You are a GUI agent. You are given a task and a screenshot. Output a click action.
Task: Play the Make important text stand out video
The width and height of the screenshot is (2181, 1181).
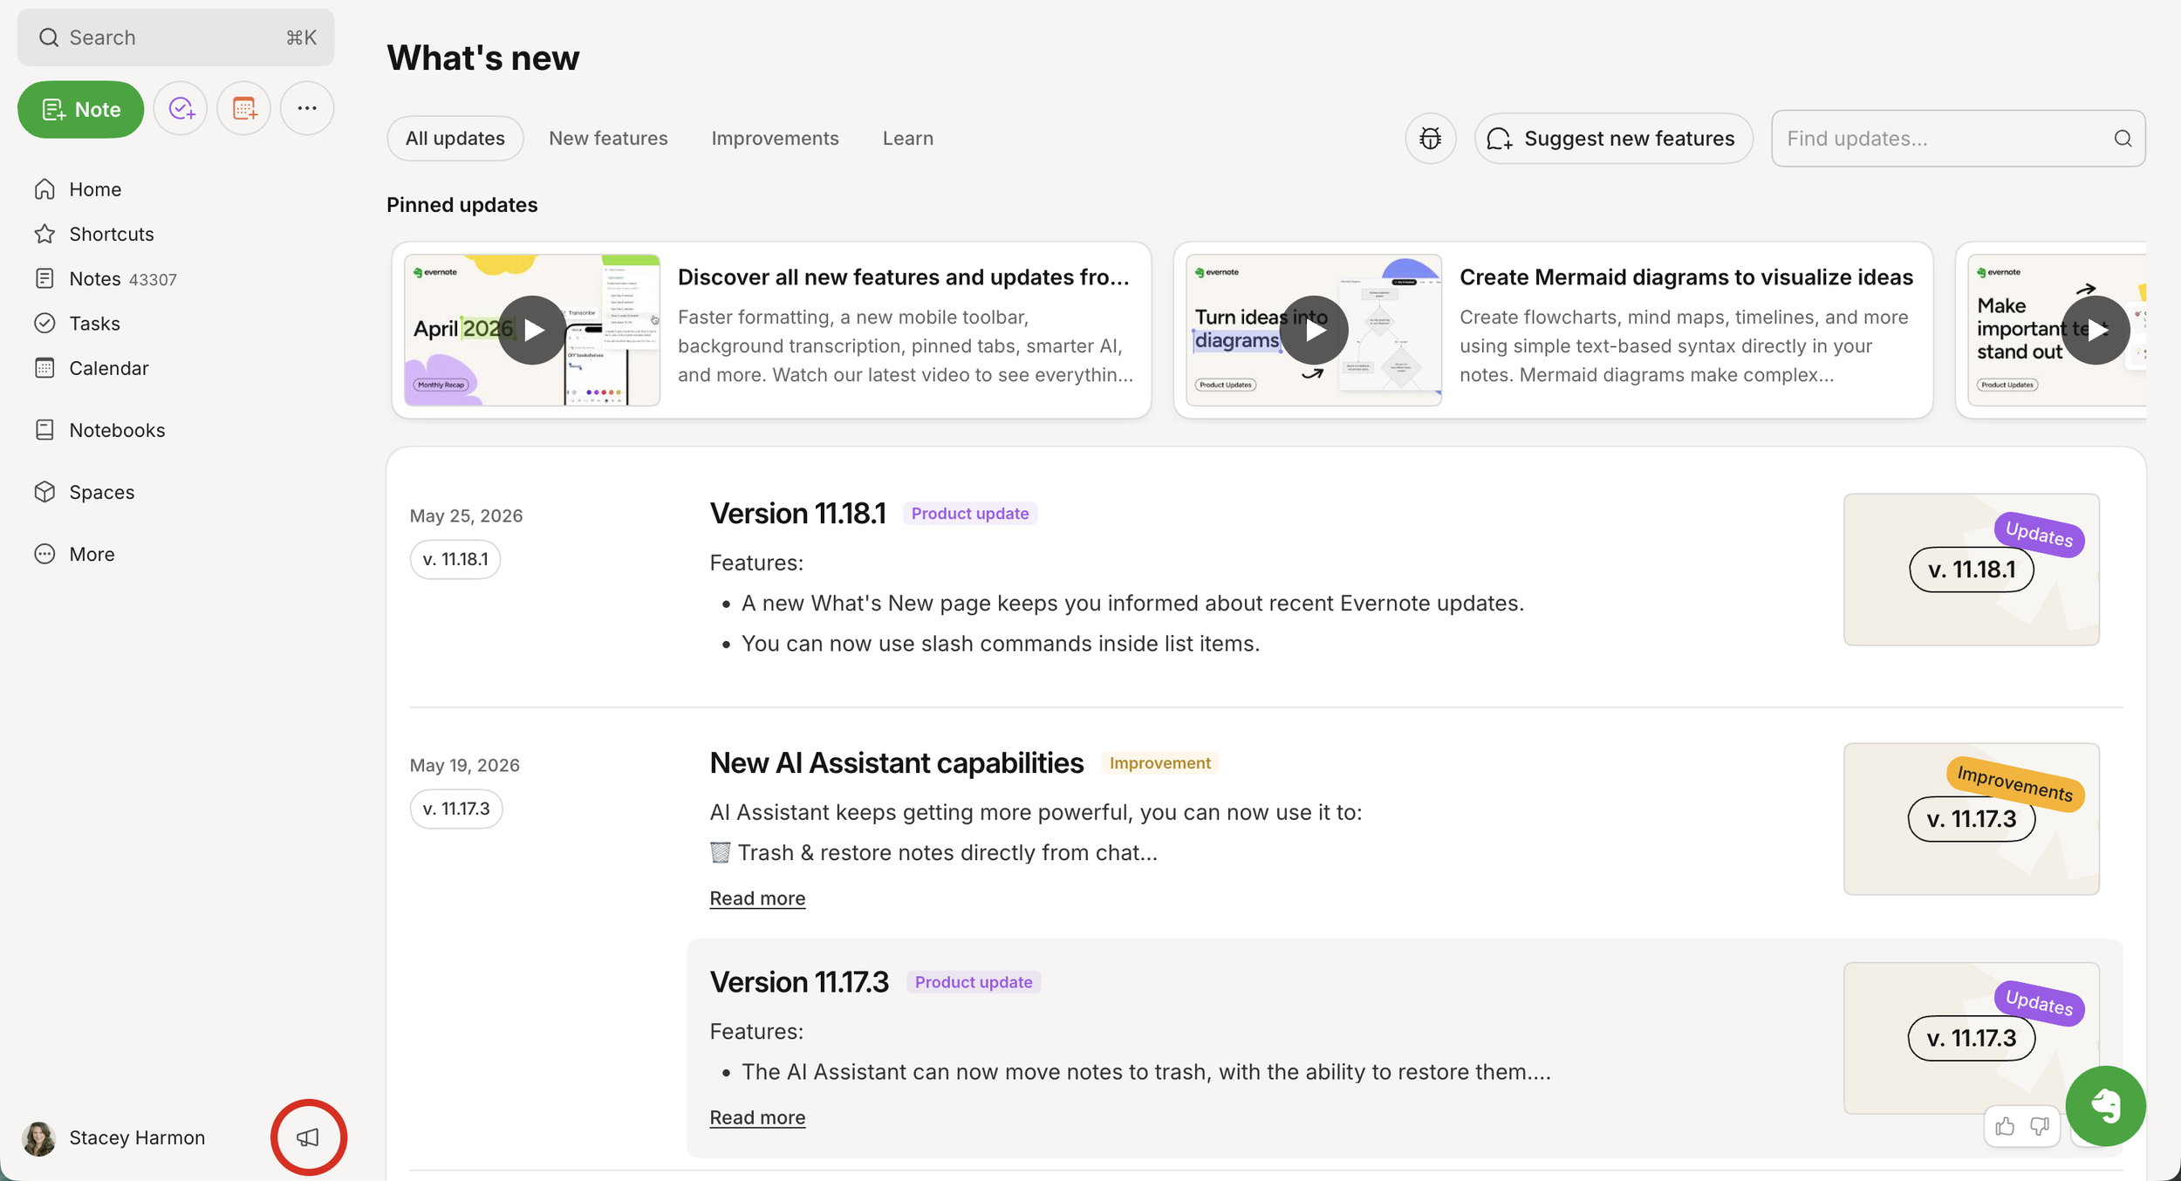(x=2096, y=330)
